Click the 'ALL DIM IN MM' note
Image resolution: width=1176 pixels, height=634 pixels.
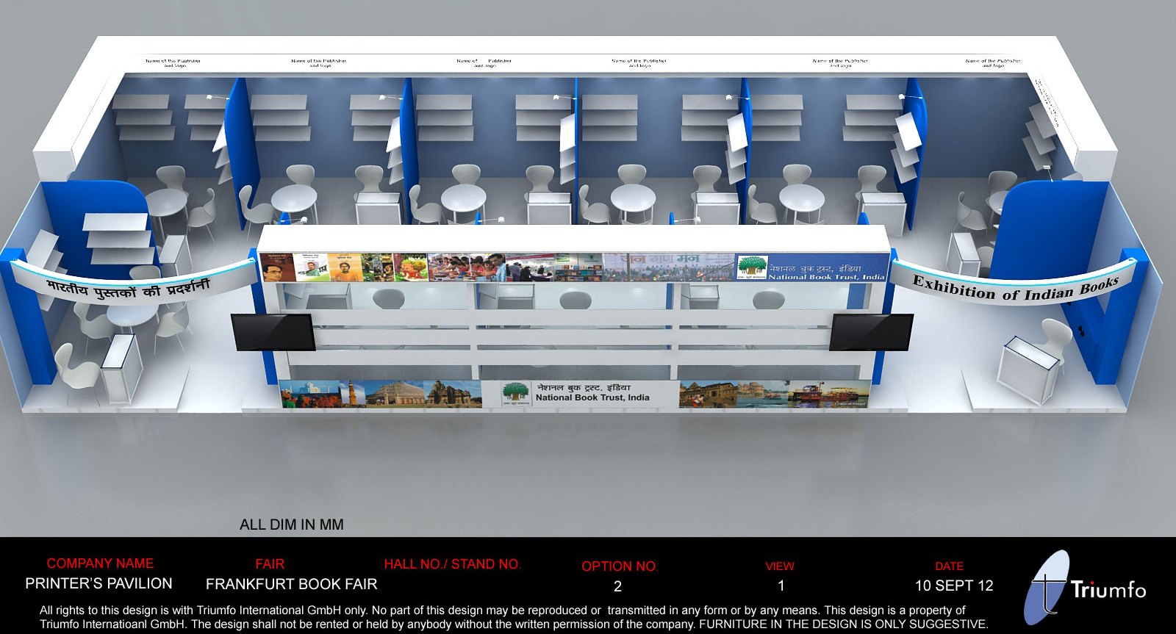pyautogui.click(x=291, y=525)
